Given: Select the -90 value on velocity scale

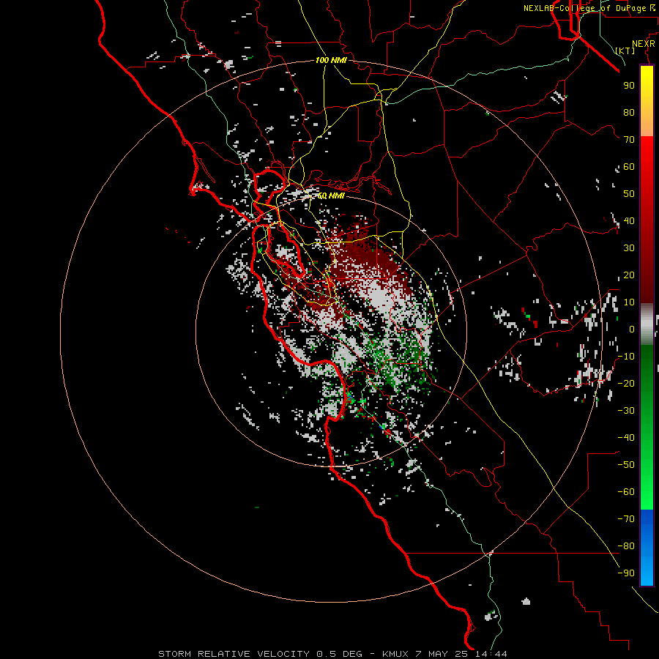Looking at the screenshot, I should point(626,573).
